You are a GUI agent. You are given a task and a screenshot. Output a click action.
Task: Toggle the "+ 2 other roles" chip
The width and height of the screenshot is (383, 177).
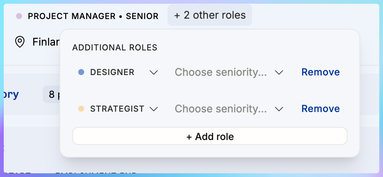[x=210, y=15]
